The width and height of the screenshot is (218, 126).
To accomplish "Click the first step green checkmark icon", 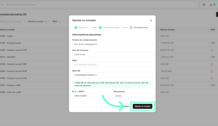I will (x=76, y=27).
